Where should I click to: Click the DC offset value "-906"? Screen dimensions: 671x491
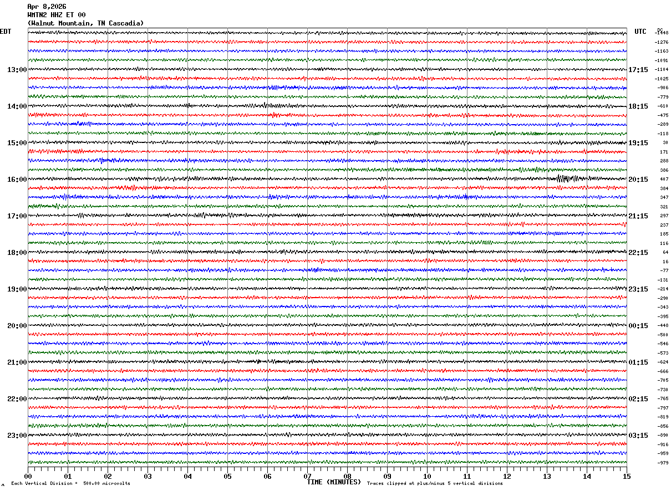pyautogui.click(x=663, y=88)
